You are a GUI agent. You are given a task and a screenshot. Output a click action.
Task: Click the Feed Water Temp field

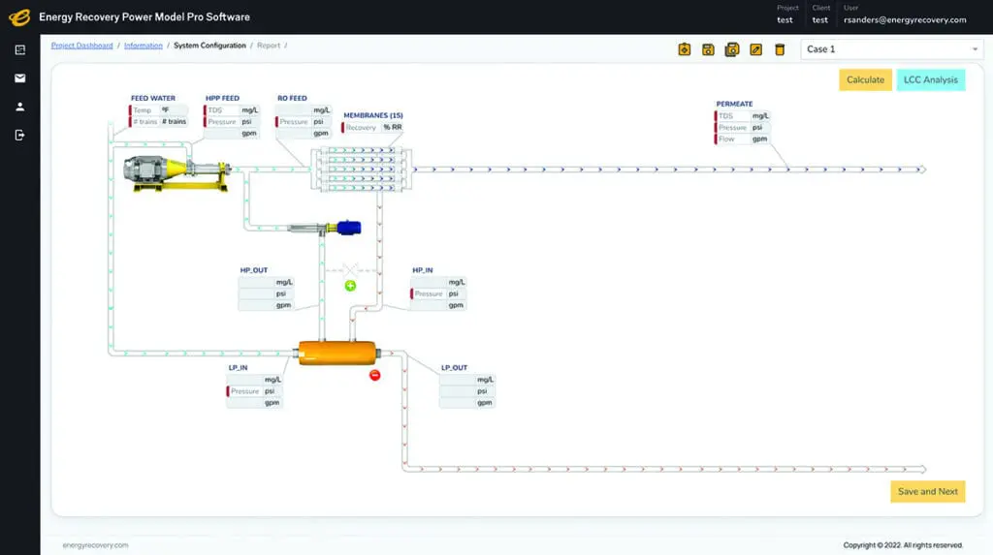tap(158, 110)
